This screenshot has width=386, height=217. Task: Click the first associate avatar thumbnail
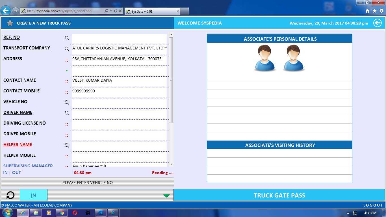265,58
